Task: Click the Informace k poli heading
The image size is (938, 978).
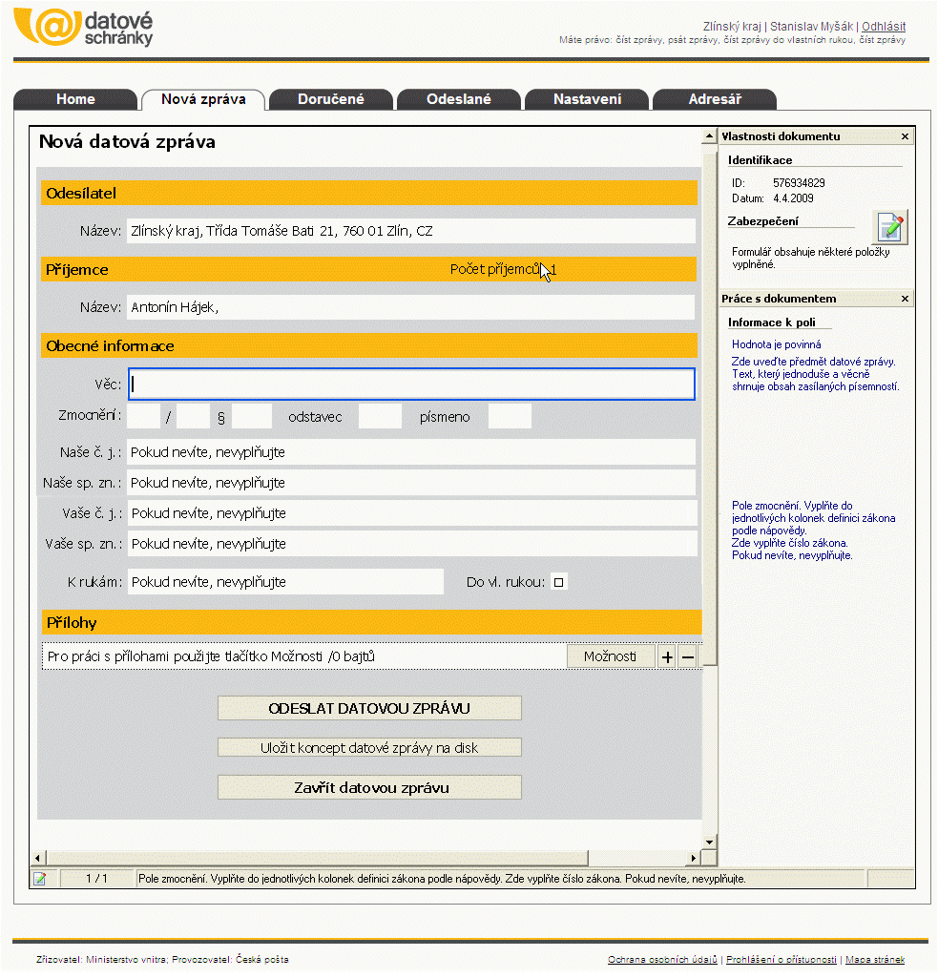Action: click(772, 323)
